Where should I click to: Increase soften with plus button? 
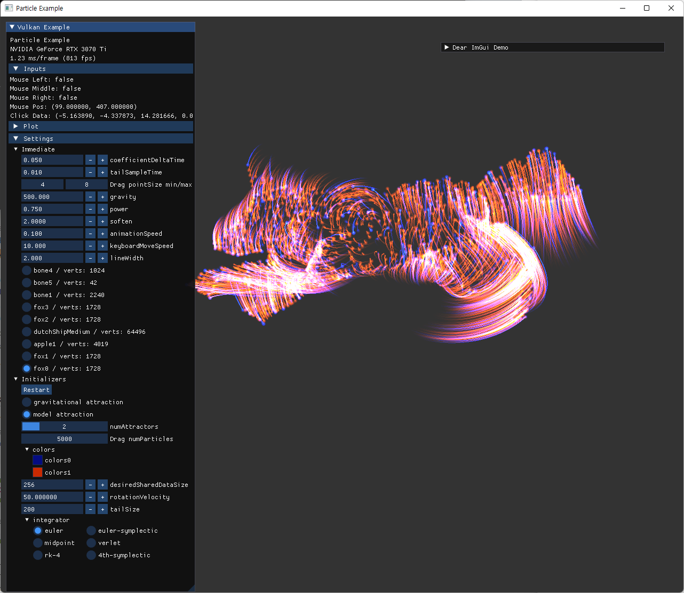pyautogui.click(x=102, y=221)
